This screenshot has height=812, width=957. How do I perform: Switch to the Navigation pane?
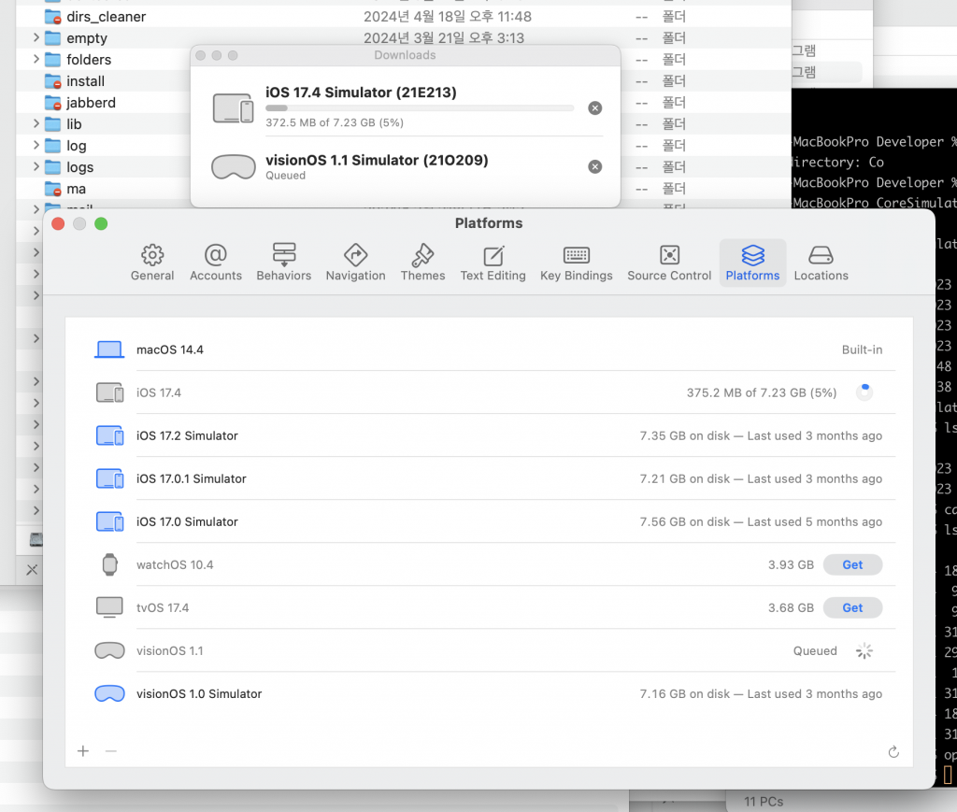pos(355,263)
